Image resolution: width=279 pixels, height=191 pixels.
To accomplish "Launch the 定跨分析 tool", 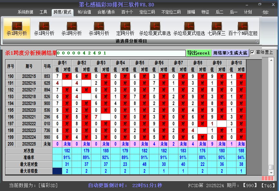I will (125, 28).
